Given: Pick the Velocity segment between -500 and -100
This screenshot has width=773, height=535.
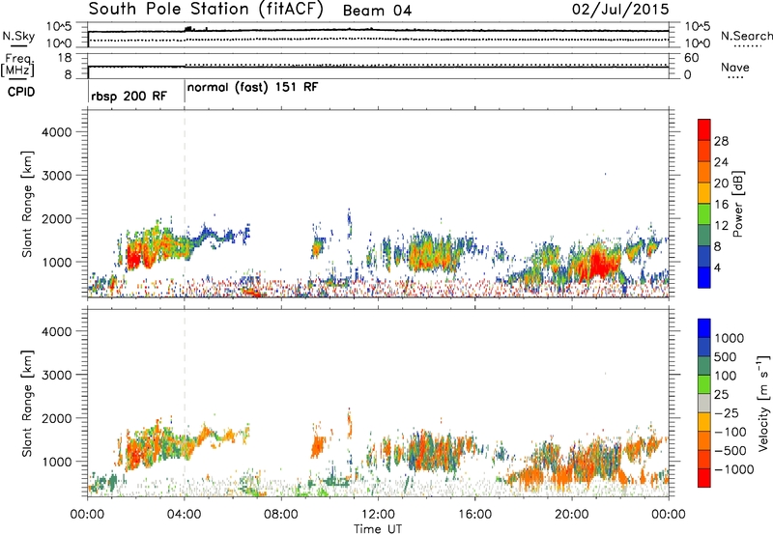Looking at the screenshot, I should coord(704,440).
